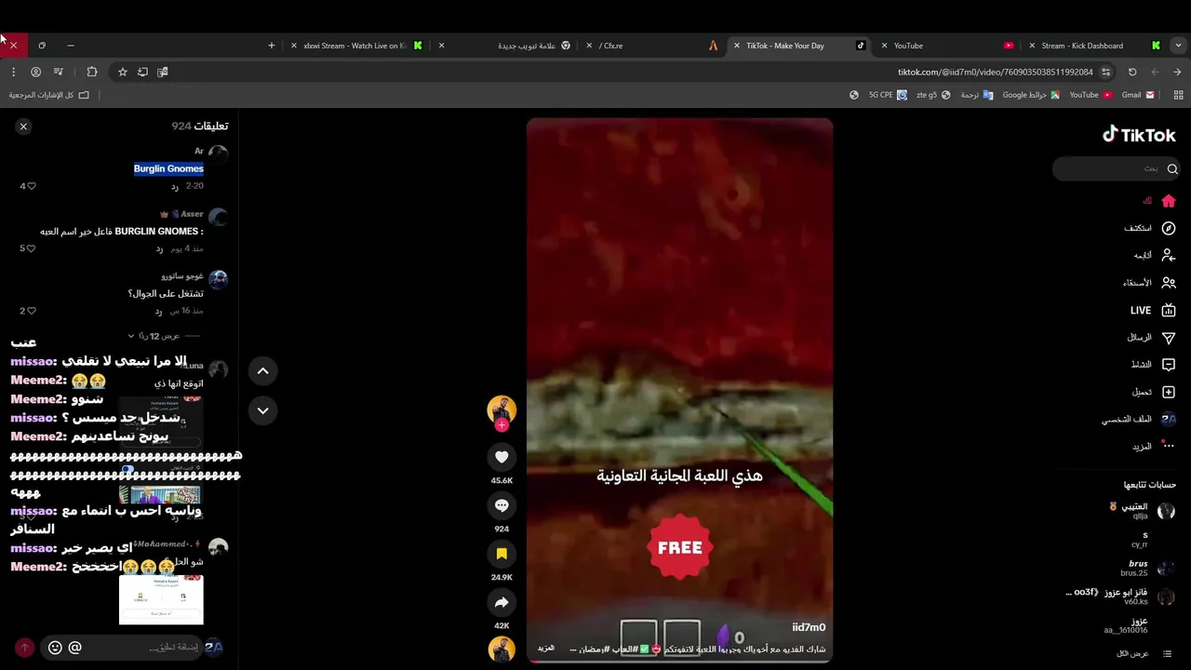Screen dimensions: 1191x670
Task: Open the creator avatar beside the video
Action: [x=502, y=409]
